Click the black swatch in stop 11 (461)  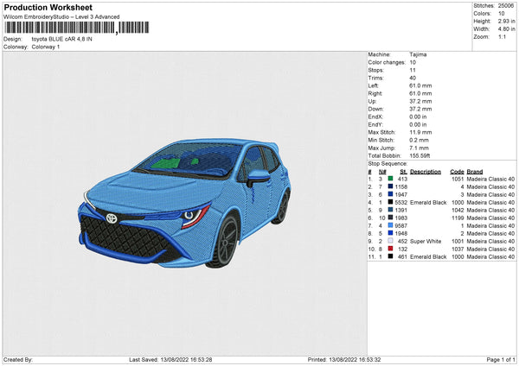tap(391, 256)
